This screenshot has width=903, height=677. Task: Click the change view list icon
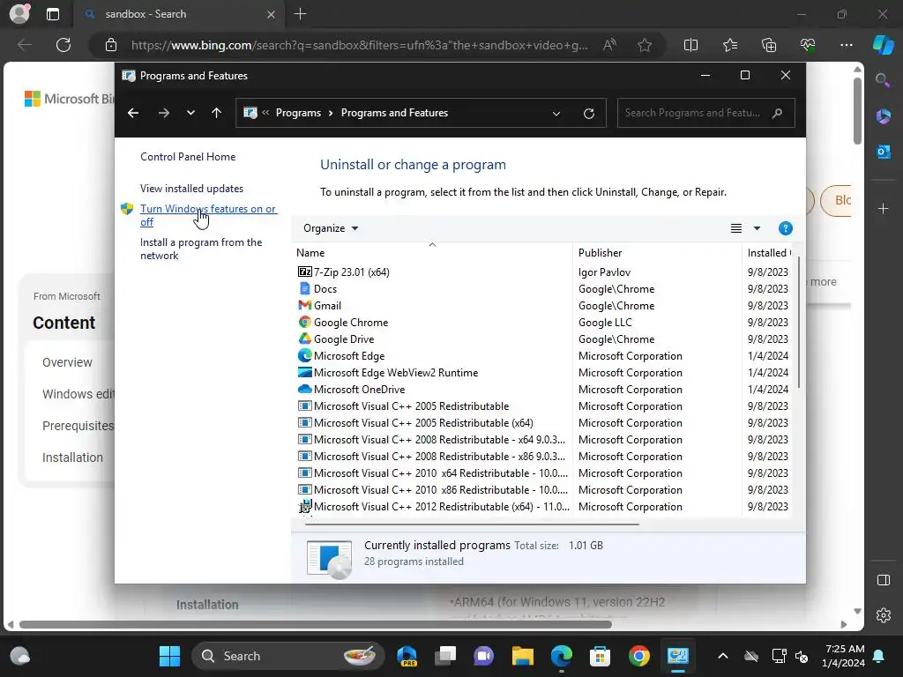[736, 228]
